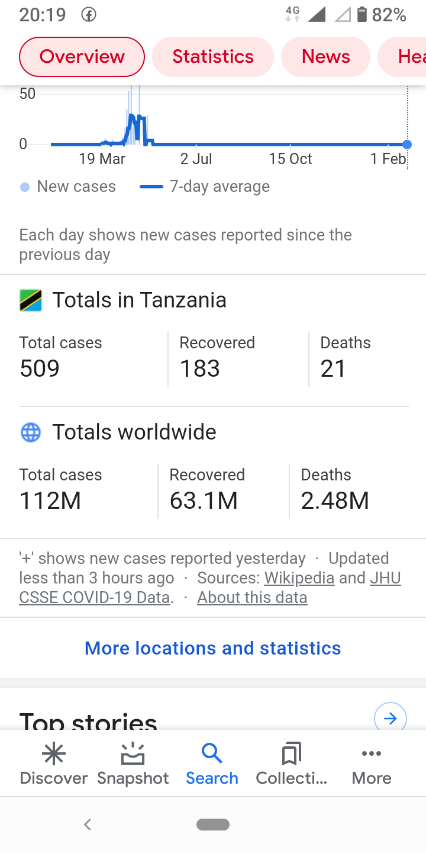Open the More three-dots icon
Image resolution: width=426 pixels, height=853 pixels.
pos(372,753)
